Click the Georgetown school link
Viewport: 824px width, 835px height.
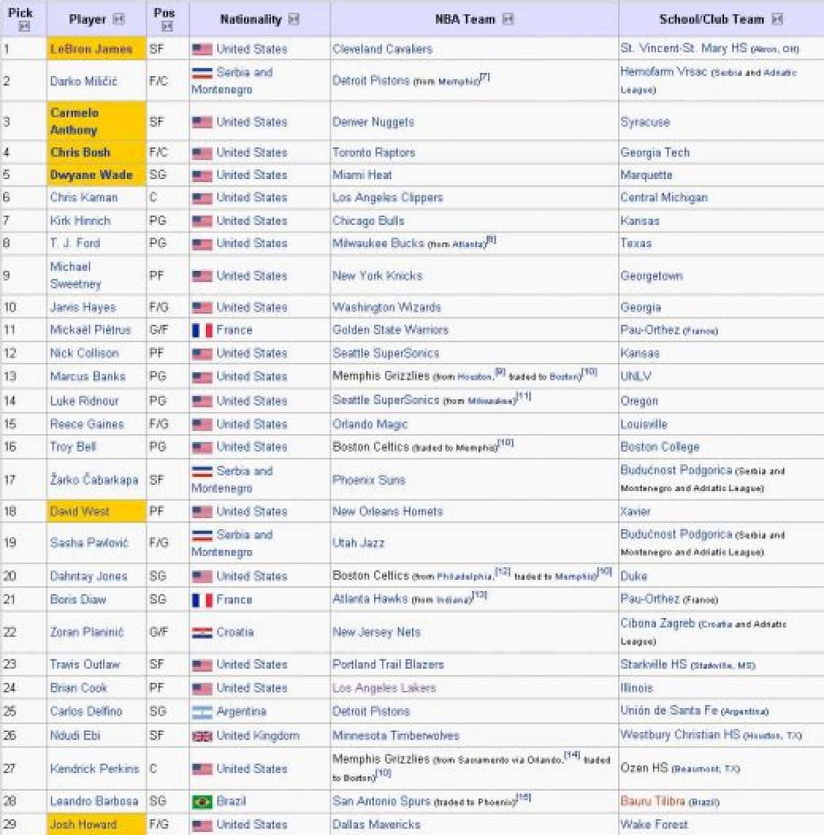point(651,276)
